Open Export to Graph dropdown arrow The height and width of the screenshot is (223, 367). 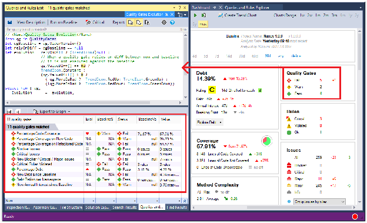pyautogui.click(x=69, y=112)
